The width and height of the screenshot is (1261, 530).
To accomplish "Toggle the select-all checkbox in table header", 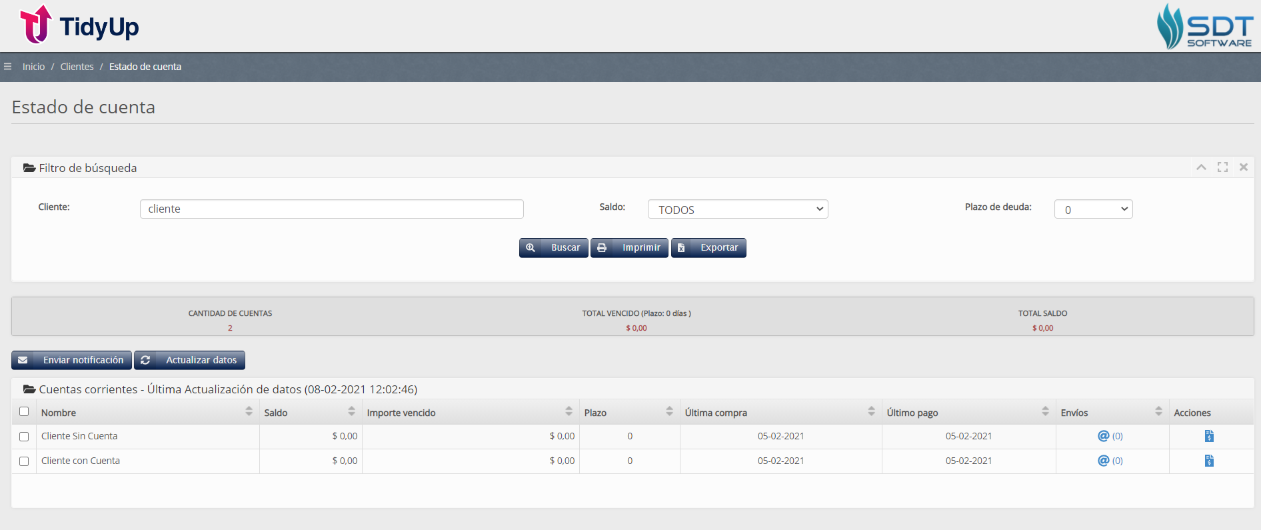I will tap(24, 411).
